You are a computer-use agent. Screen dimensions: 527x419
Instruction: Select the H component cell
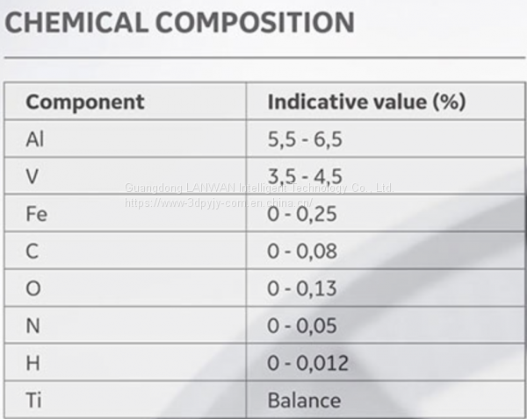[33, 363]
